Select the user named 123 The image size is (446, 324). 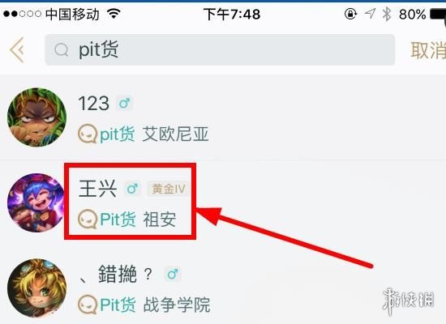93,103
